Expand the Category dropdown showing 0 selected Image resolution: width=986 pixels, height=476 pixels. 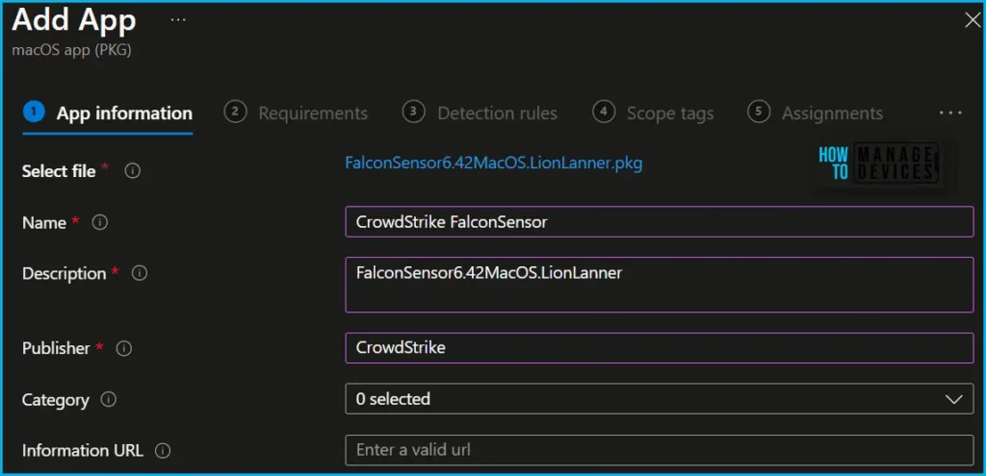coord(659,399)
